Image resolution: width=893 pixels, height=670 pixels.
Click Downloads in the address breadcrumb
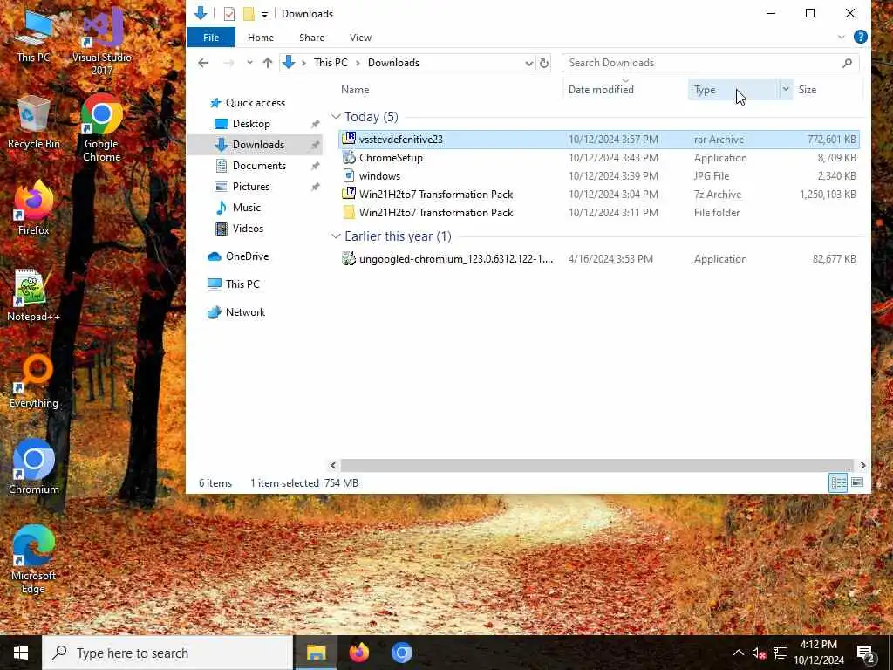[393, 63]
